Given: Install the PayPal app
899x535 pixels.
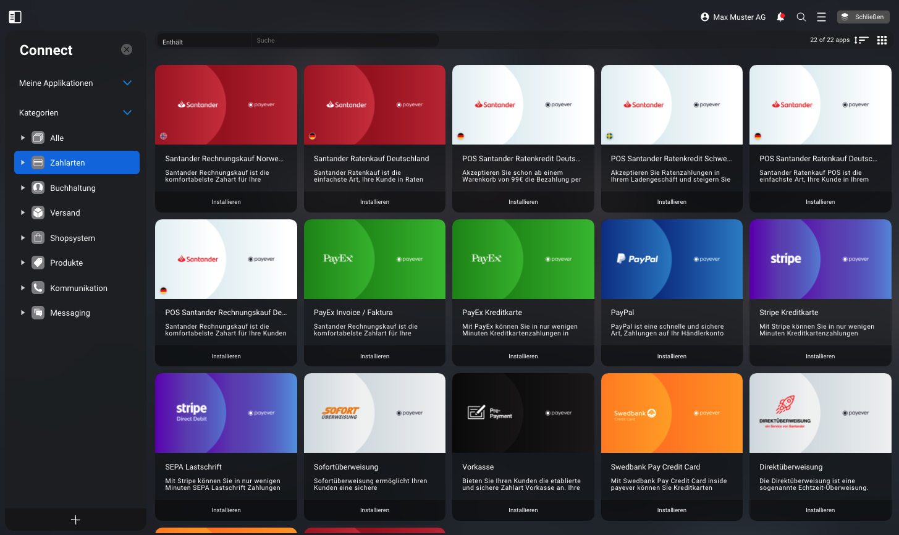Looking at the screenshot, I should [672, 356].
